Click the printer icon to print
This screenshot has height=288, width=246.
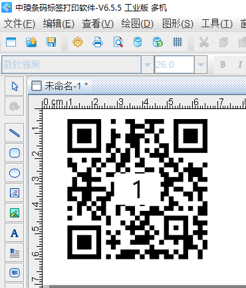point(98,42)
